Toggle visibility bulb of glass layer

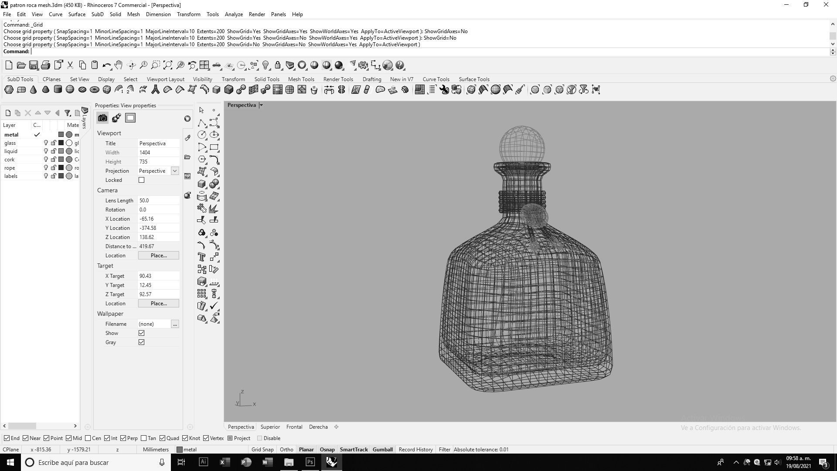[x=46, y=143]
